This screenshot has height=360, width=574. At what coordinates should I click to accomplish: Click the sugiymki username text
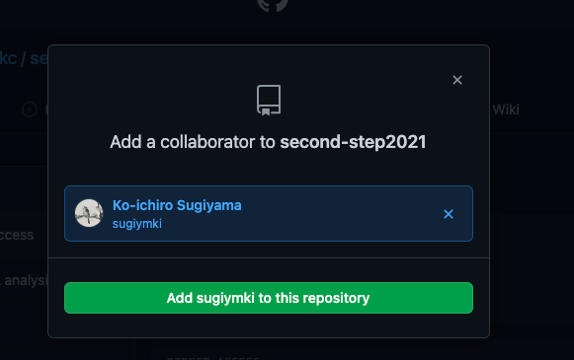click(x=137, y=223)
